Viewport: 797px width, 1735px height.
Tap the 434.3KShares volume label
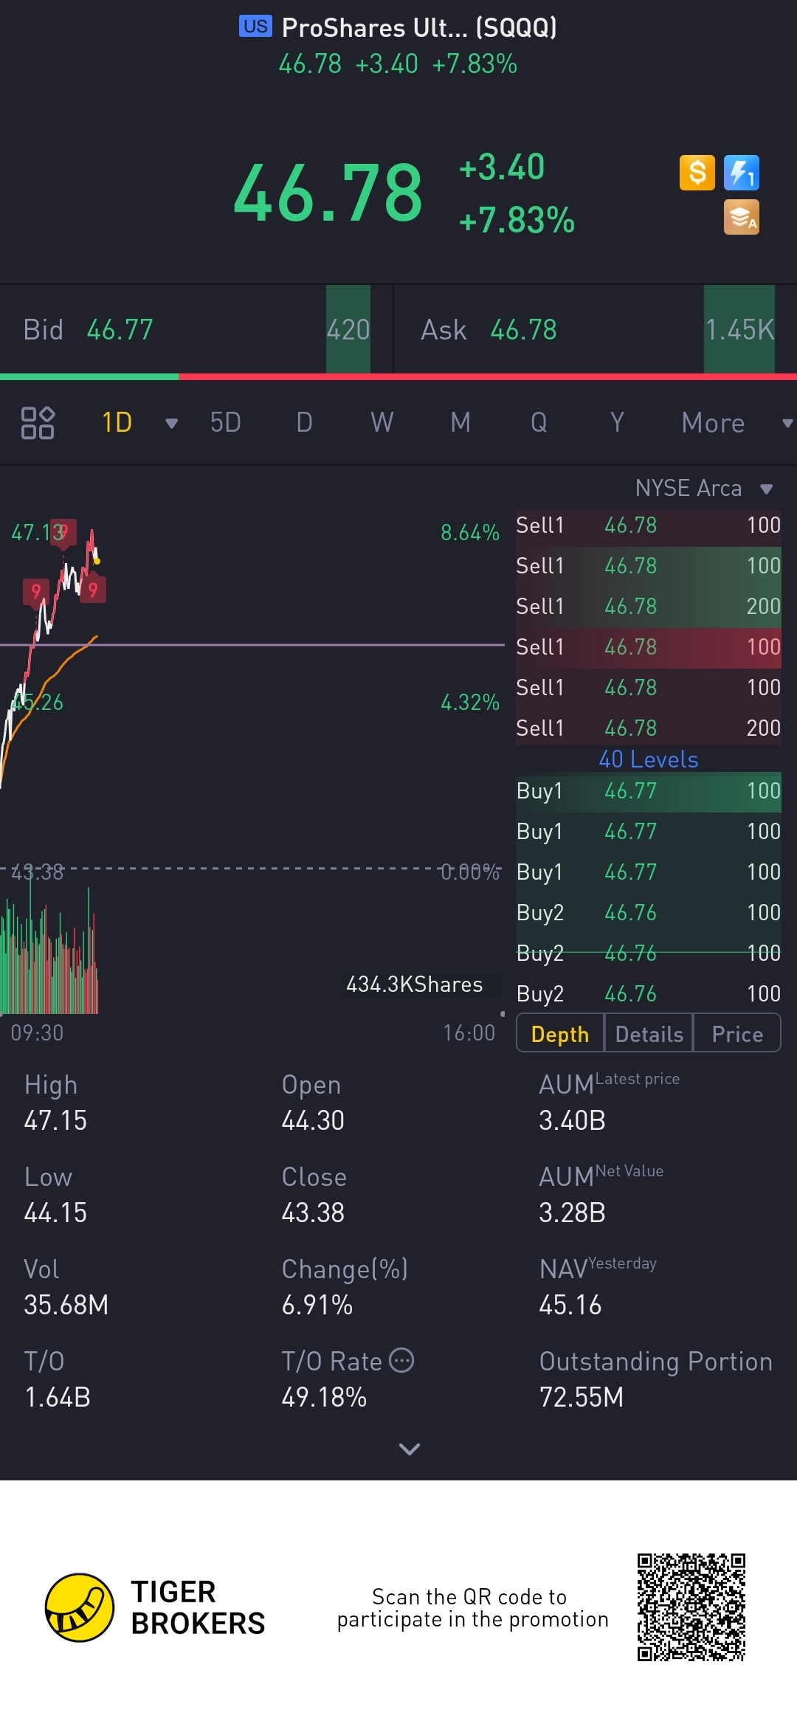tap(415, 984)
